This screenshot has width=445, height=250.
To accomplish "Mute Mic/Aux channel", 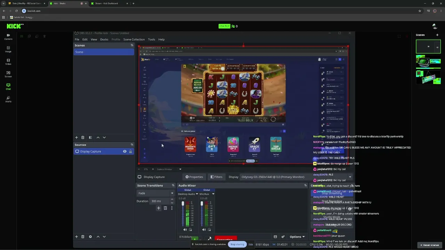I will coord(204,230).
